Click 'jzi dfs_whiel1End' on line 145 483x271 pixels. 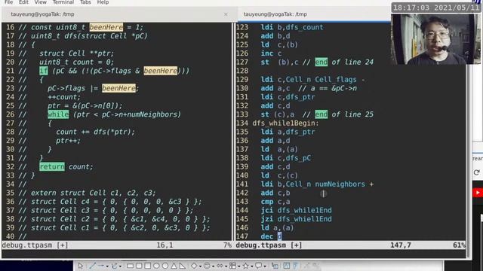[296, 219]
